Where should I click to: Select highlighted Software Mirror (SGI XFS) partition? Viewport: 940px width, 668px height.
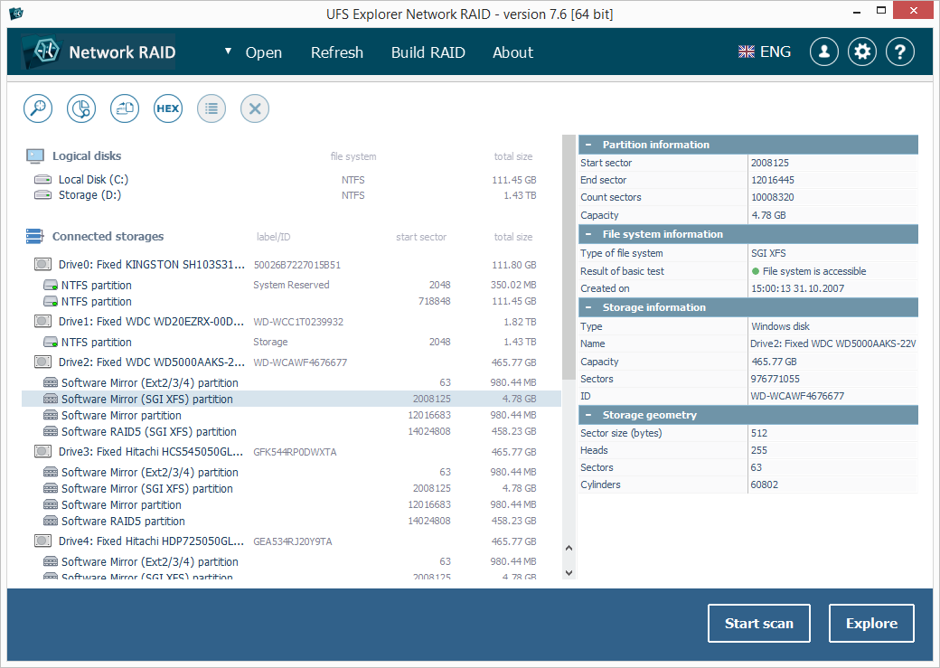click(x=291, y=399)
